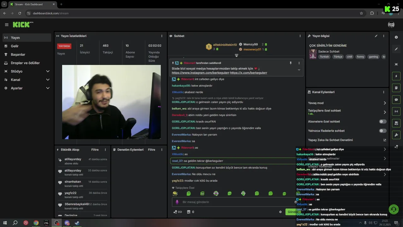Click the wrench icon in right sidebar

[x=396, y=135]
